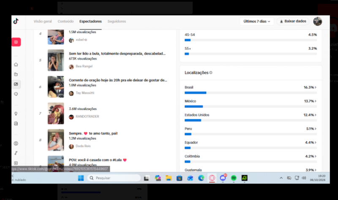The image size is (338, 200).
Task: Open the green app icon in the taskbar
Action: click(245, 178)
